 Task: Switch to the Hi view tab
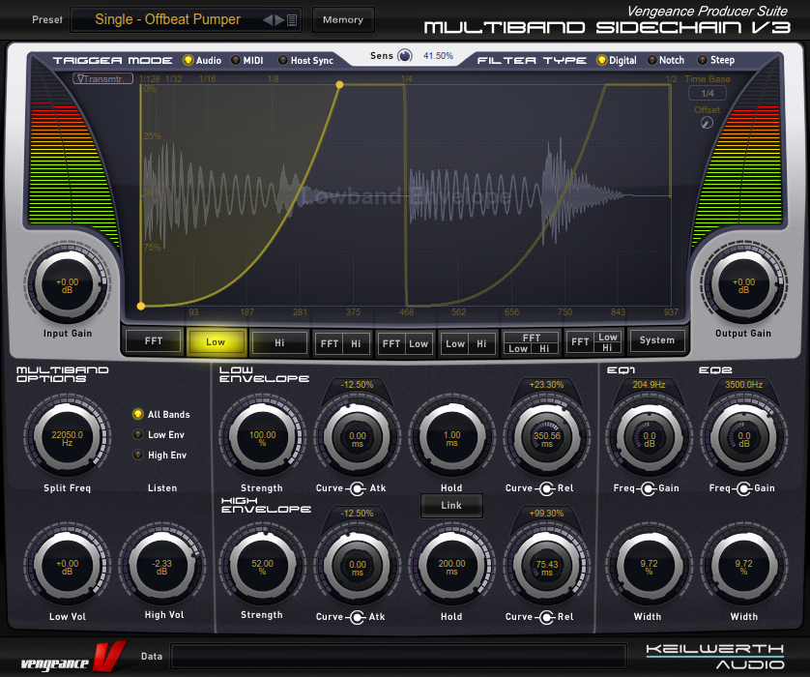tap(279, 341)
